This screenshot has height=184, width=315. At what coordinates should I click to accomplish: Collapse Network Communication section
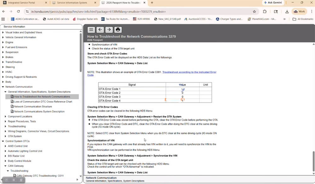3,87
